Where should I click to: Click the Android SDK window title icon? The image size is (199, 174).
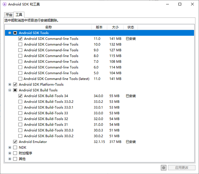[4, 4]
